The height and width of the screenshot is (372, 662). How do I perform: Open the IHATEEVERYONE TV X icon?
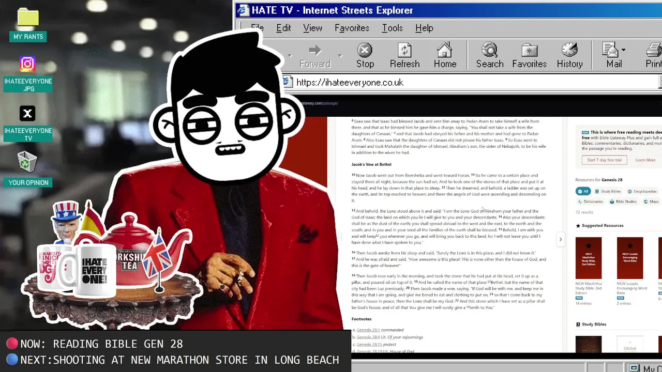coord(27,114)
